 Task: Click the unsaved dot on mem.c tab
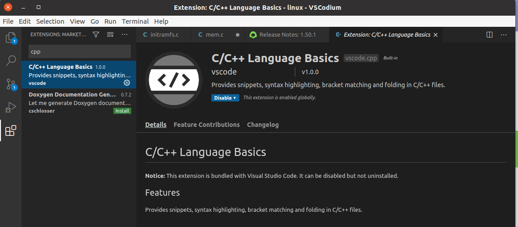(237, 34)
